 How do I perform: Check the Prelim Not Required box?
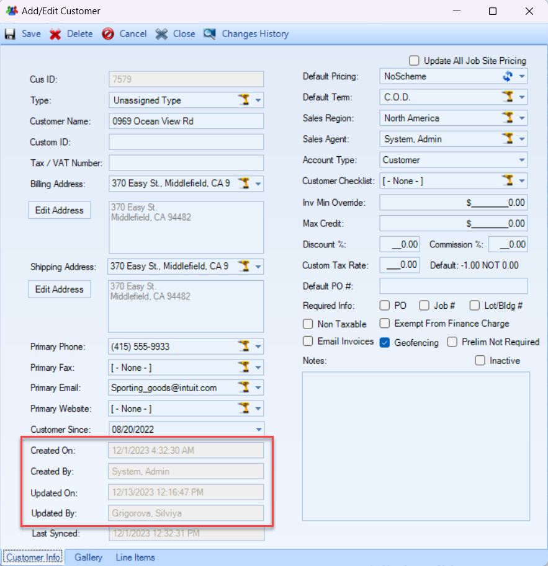(452, 342)
